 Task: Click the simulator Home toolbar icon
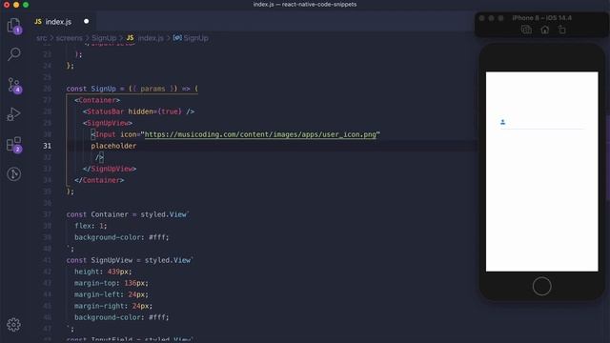click(x=545, y=30)
